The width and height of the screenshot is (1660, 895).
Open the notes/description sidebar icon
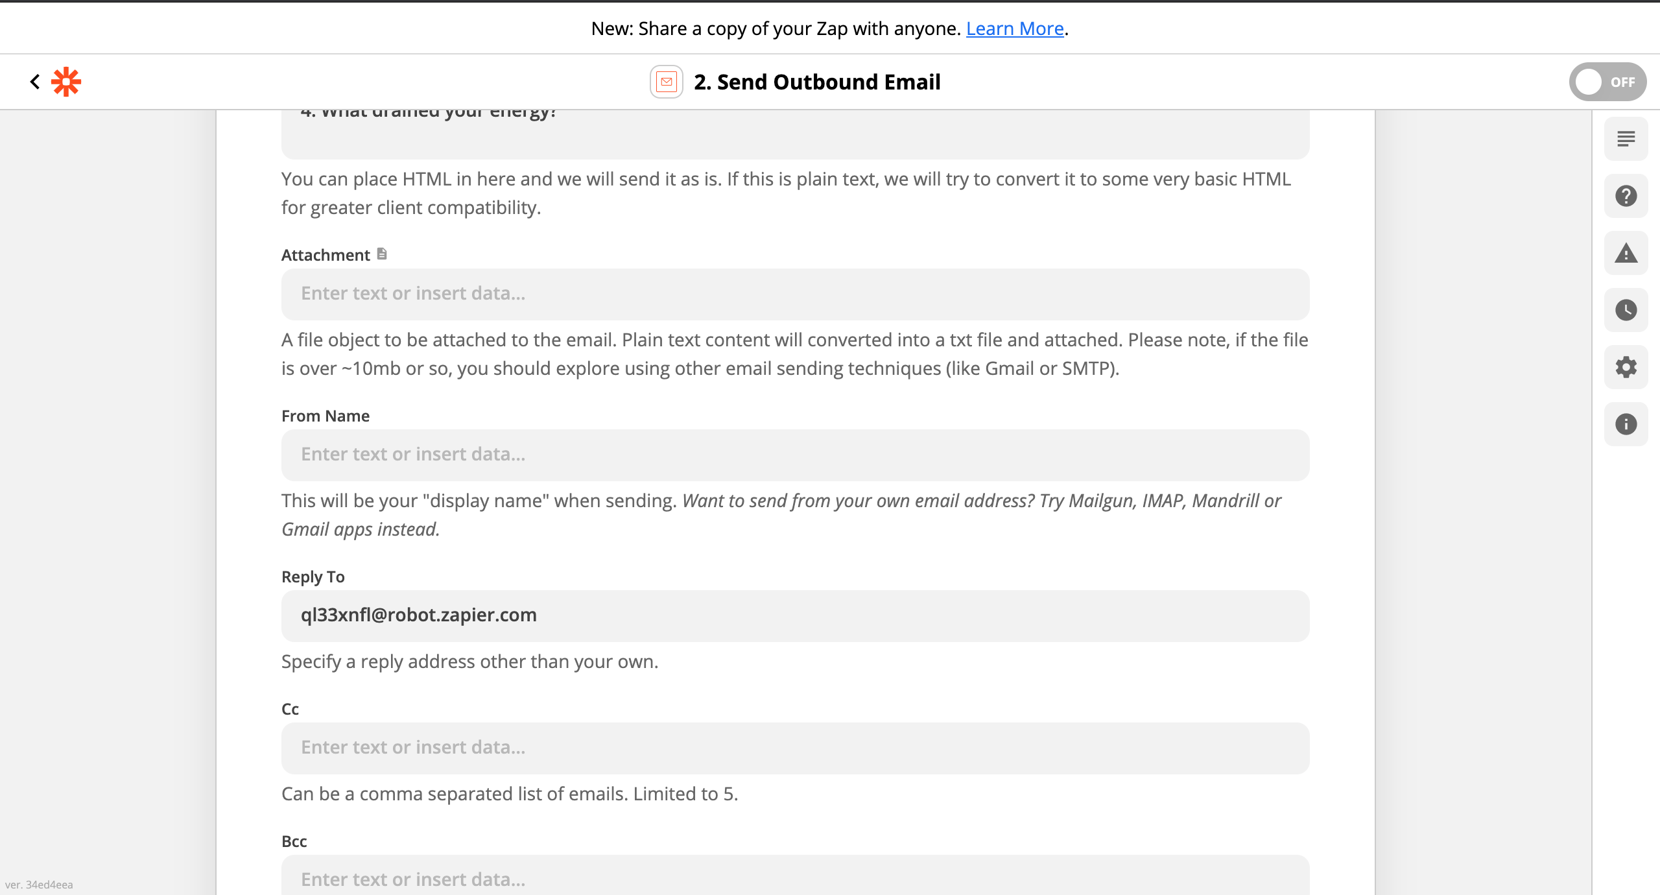1626,139
